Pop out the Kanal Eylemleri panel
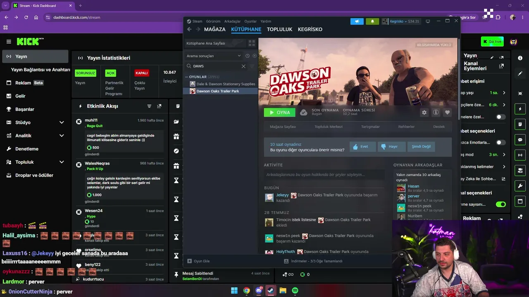This screenshot has height=297, width=529. (x=501, y=66)
